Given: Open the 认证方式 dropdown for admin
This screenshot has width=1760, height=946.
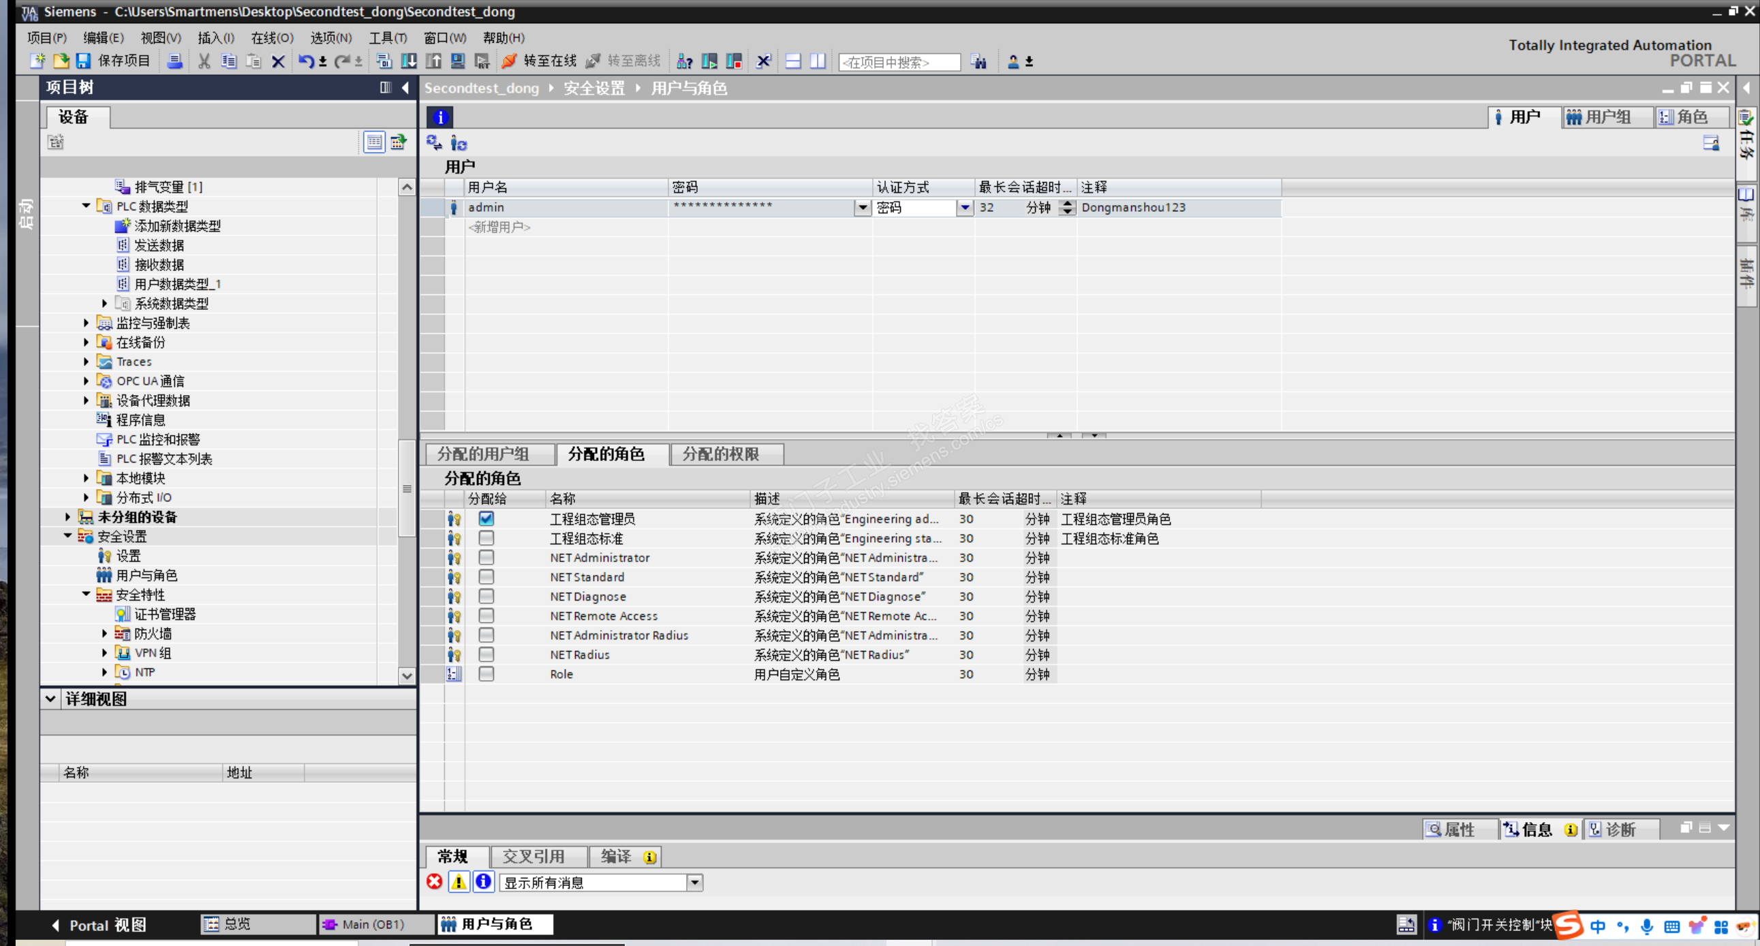Looking at the screenshot, I should coord(964,207).
